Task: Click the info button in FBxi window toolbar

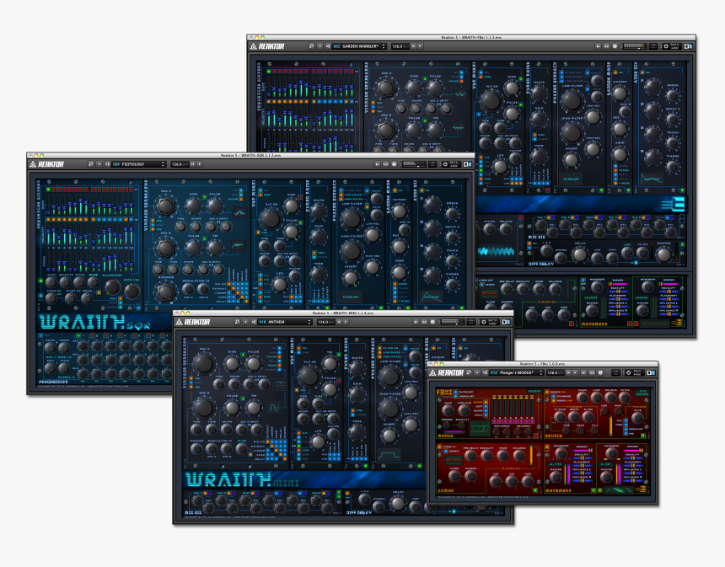Action: click(x=600, y=372)
